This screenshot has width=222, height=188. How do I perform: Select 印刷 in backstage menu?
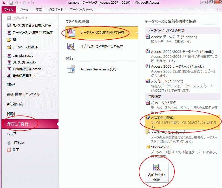point(11,114)
